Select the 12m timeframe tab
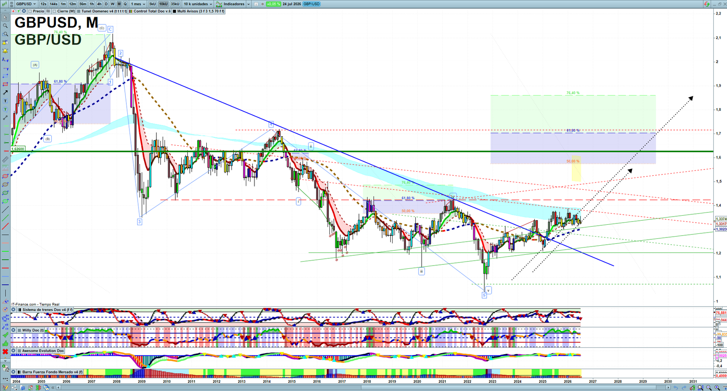727x391 pixels. [73, 4]
